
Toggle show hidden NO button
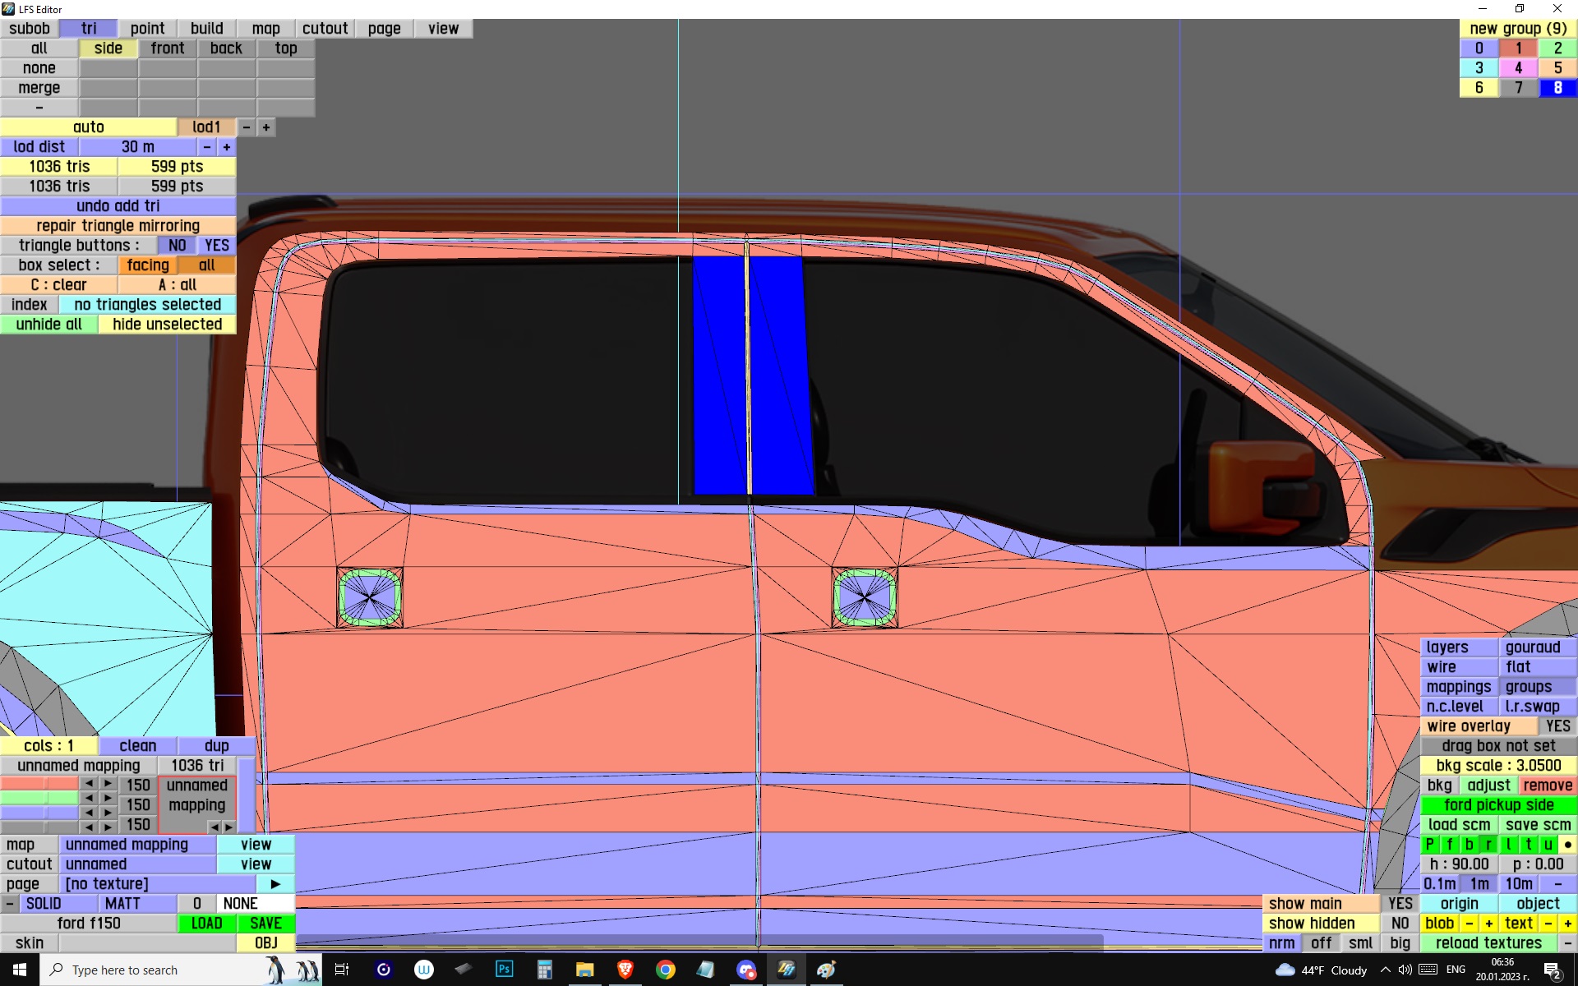(1400, 923)
